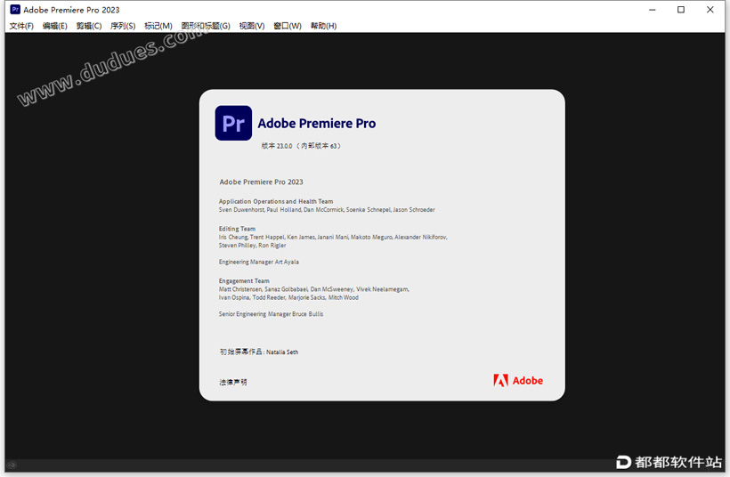Image resolution: width=730 pixels, height=477 pixels.
Task: Open the 剪辑(C) menu
Action: pos(89,26)
